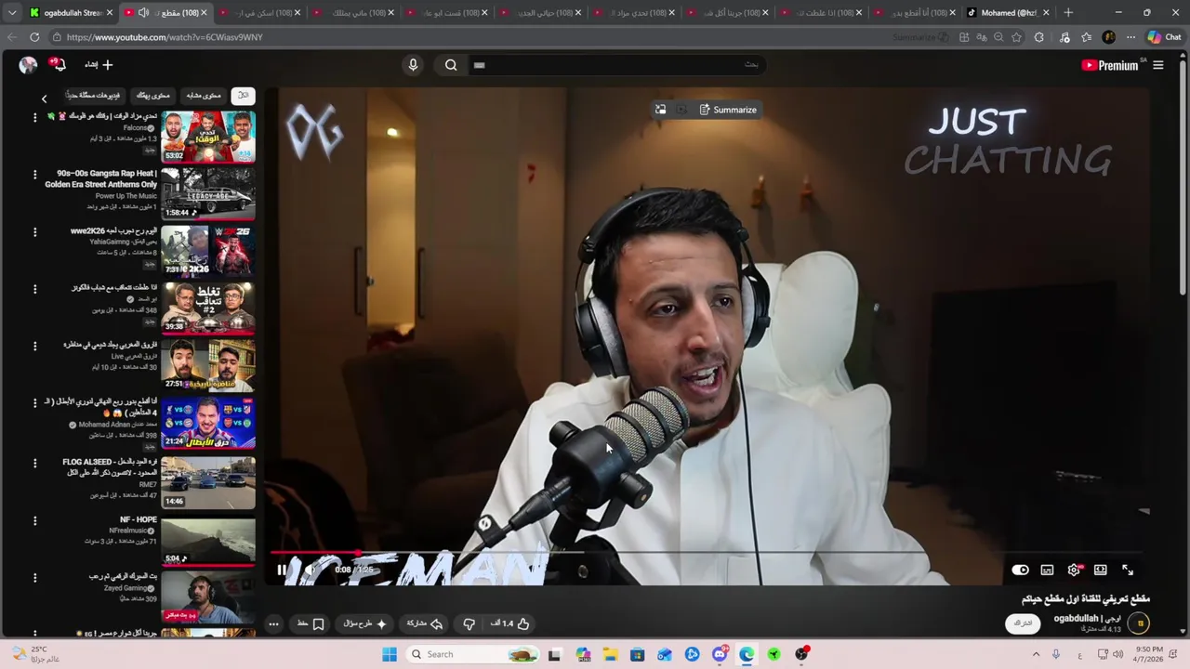Like the video (1.4K likes)
The width and height of the screenshot is (1190, 669).
click(x=510, y=623)
